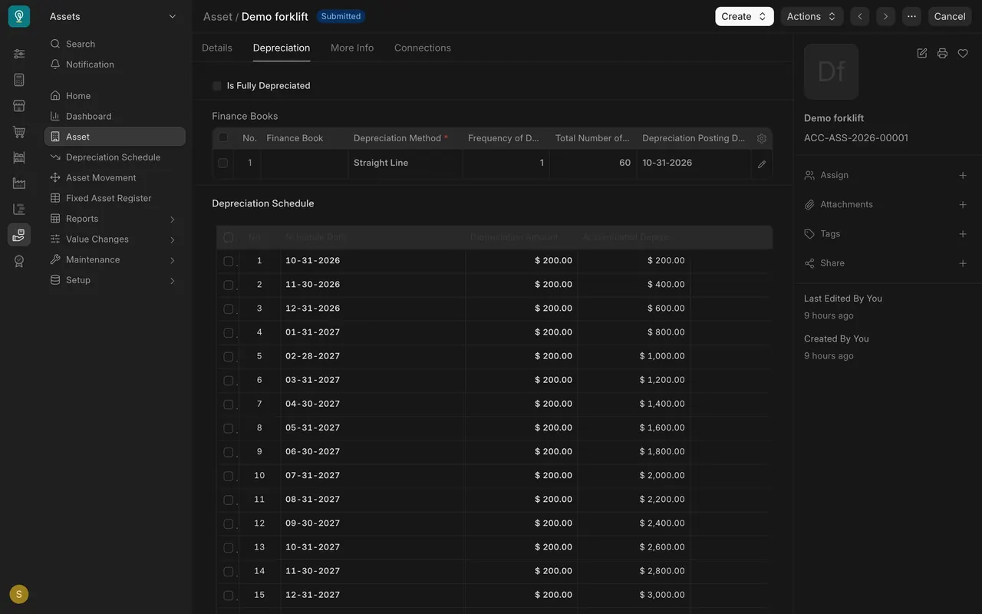Select row 1 checkbox in Finance Books table
982x614 pixels.
[x=223, y=163]
